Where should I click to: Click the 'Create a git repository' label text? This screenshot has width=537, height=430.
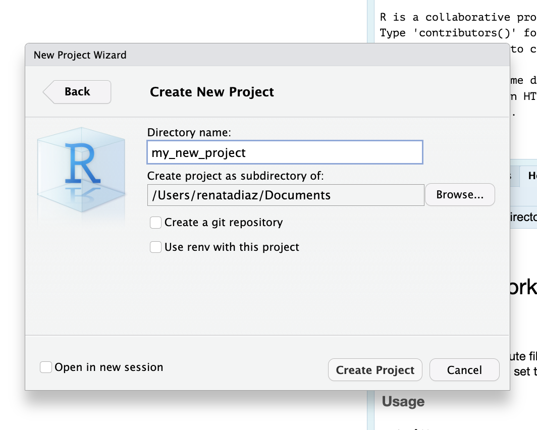pos(224,223)
